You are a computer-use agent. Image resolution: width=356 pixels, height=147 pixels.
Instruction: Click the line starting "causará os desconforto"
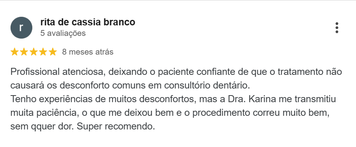coord(130,86)
